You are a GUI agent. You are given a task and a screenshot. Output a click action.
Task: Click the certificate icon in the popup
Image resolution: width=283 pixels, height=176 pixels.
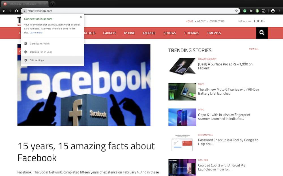coord(26,44)
